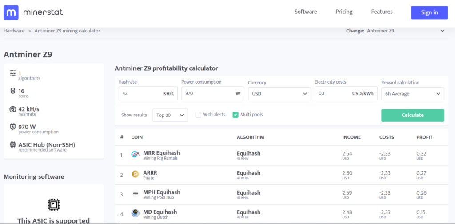Go to Hardware breadcrumb link

(14, 31)
